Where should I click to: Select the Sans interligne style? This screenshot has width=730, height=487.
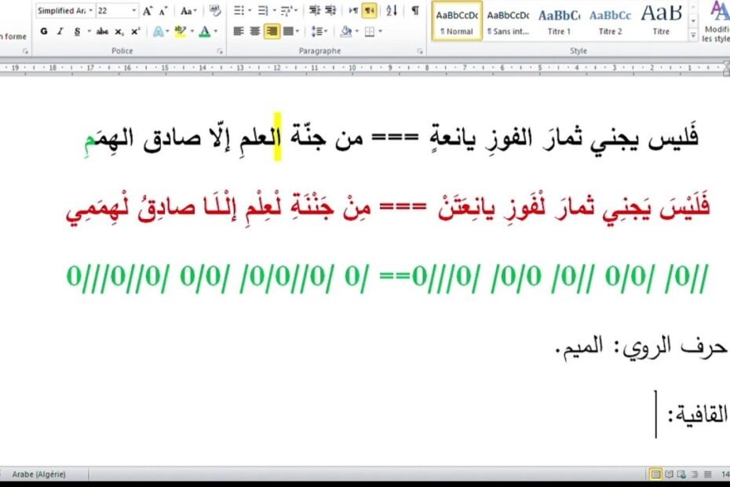[508, 21]
